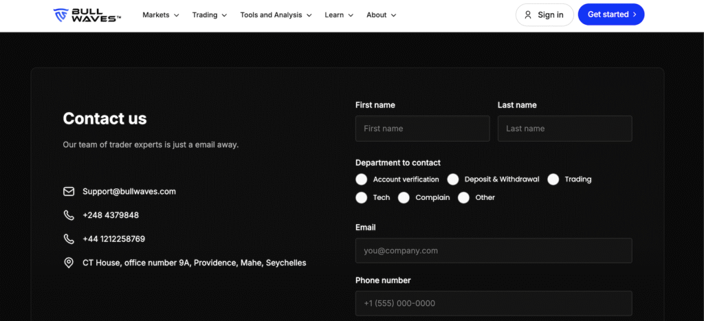Click the envelope icon beside support email
Screen dimensions: 704x321
[69, 192]
